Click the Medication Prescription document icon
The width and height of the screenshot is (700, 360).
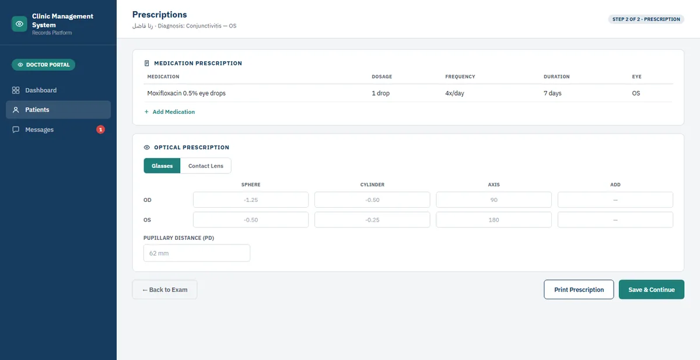[146, 63]
